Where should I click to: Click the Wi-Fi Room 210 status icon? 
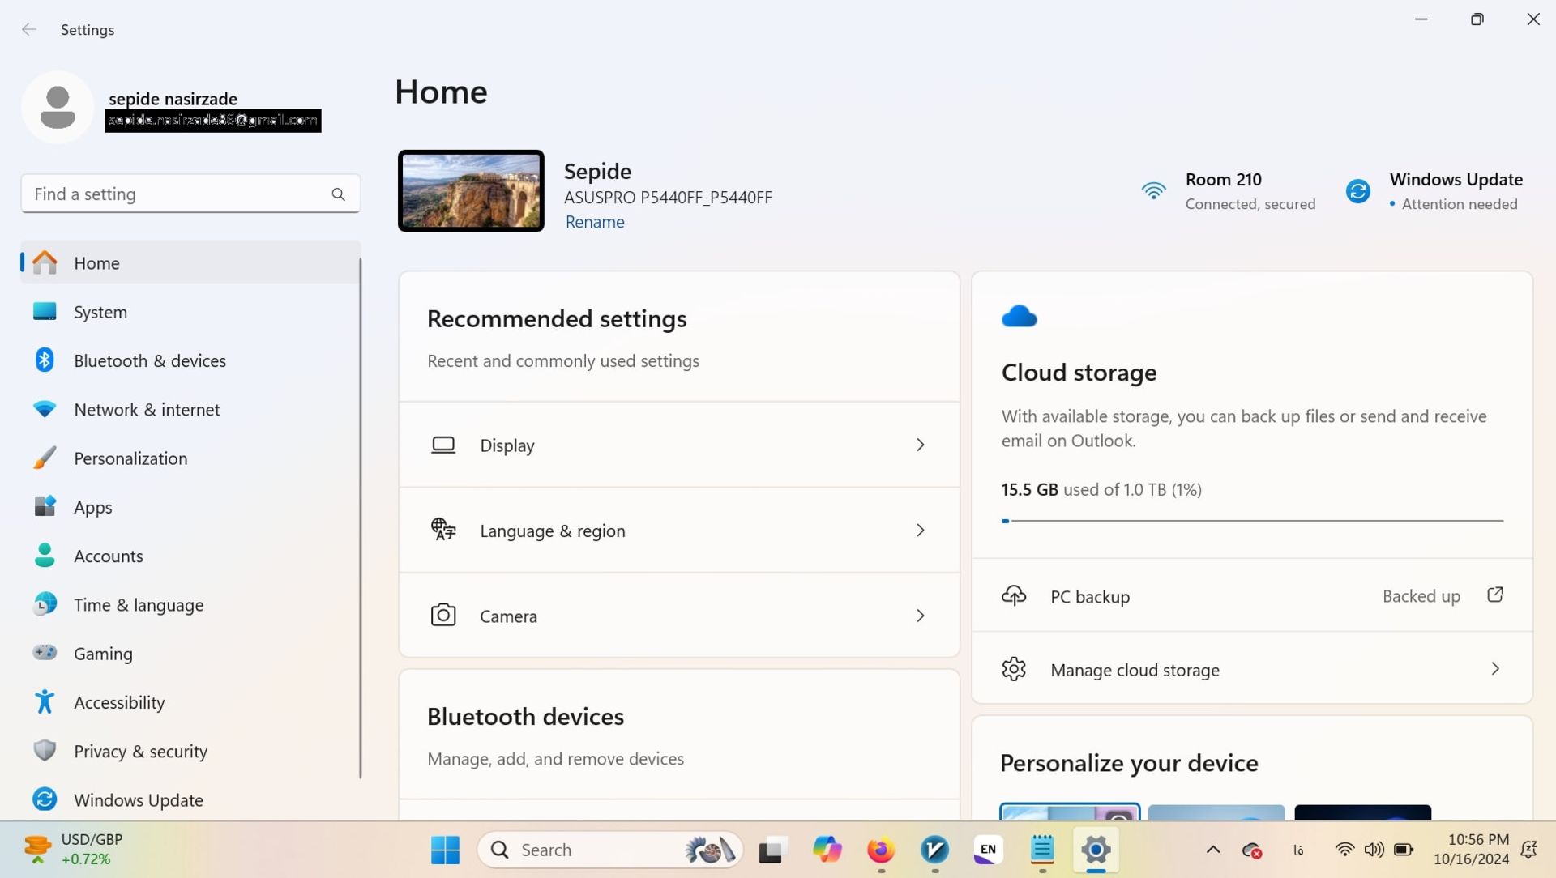pyautogui.click(x=1153, y=191)
